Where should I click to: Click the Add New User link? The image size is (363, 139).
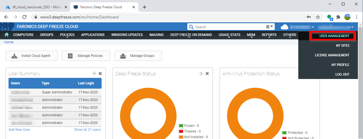[19, 130]
